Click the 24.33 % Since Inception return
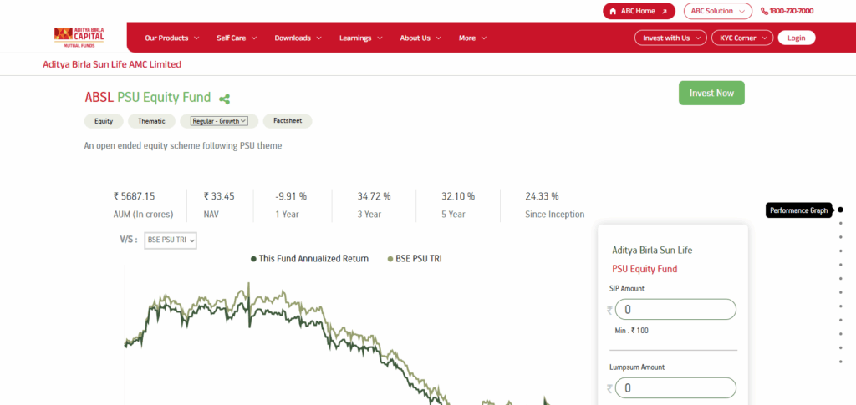 pos(542,196)
